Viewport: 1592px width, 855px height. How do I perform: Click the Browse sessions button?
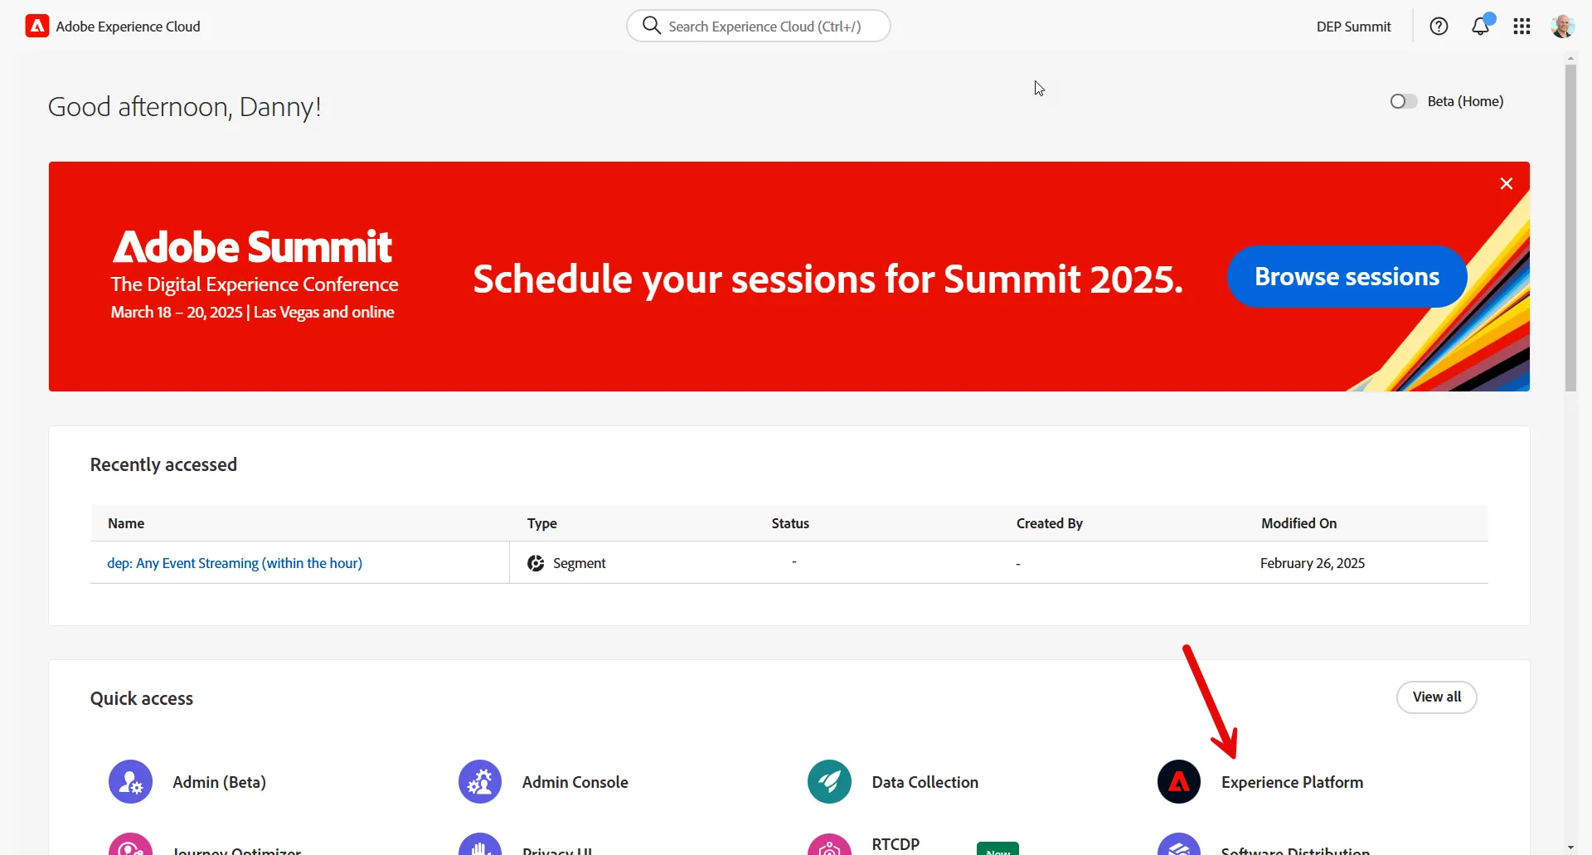click(x=1347, y=276)
